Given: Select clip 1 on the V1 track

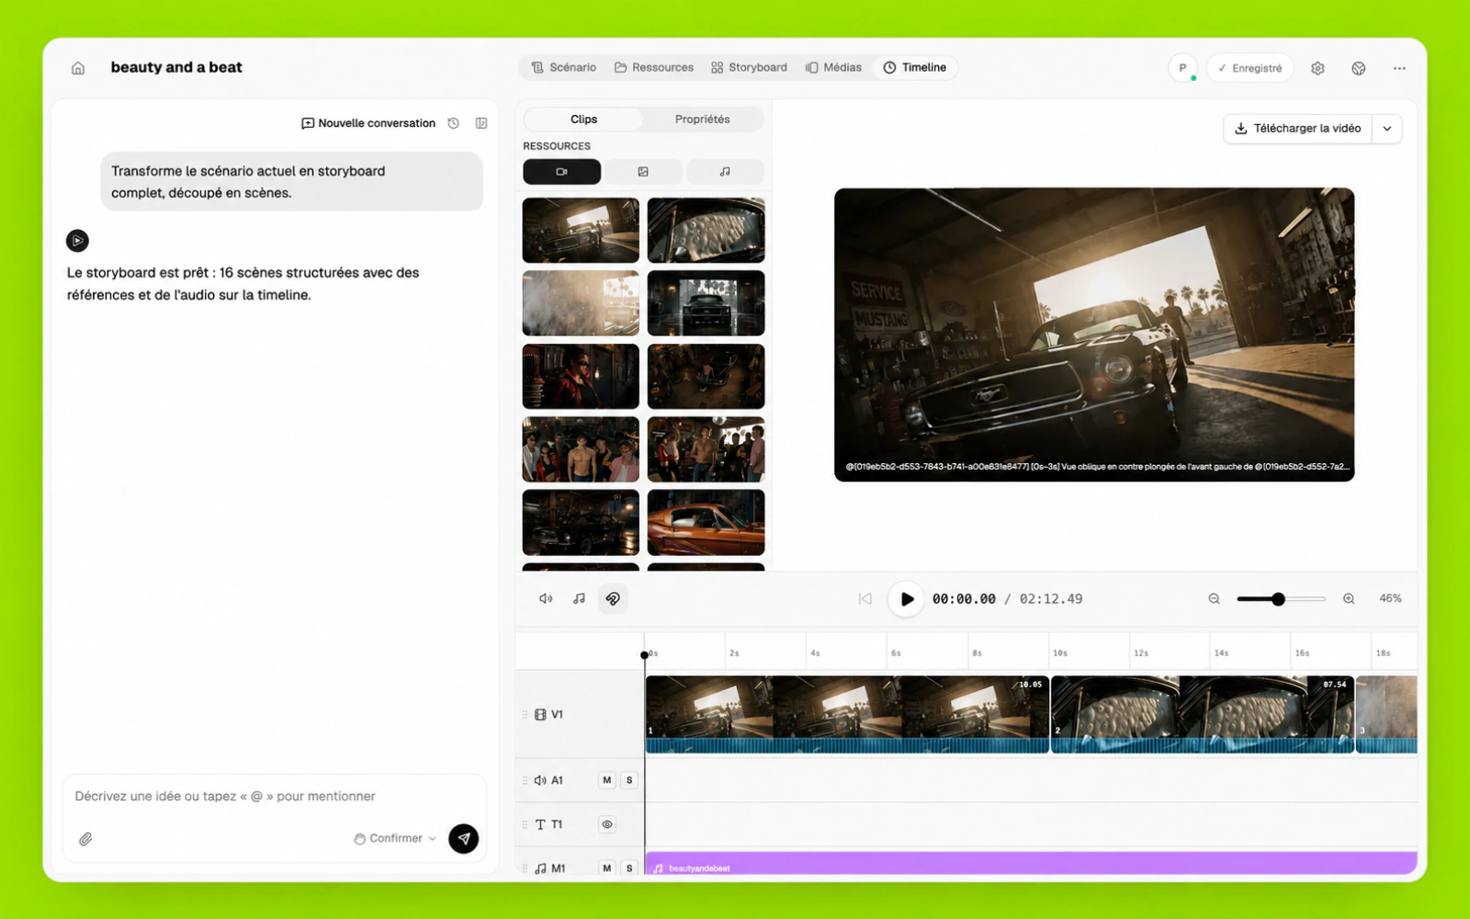Looking at the screenshot, I should pos(847,715).
